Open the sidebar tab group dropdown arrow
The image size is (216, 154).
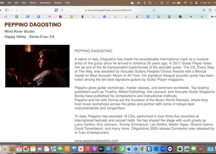click(x=11, y=10)
